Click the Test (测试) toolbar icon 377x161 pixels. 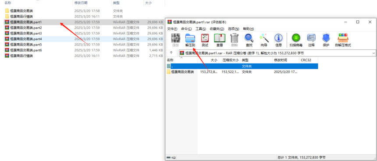(x=205, y=38)
